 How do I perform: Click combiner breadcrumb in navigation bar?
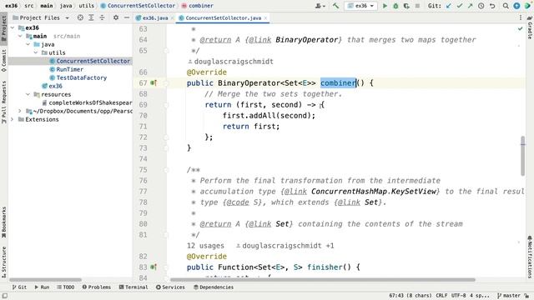(198, 6)
